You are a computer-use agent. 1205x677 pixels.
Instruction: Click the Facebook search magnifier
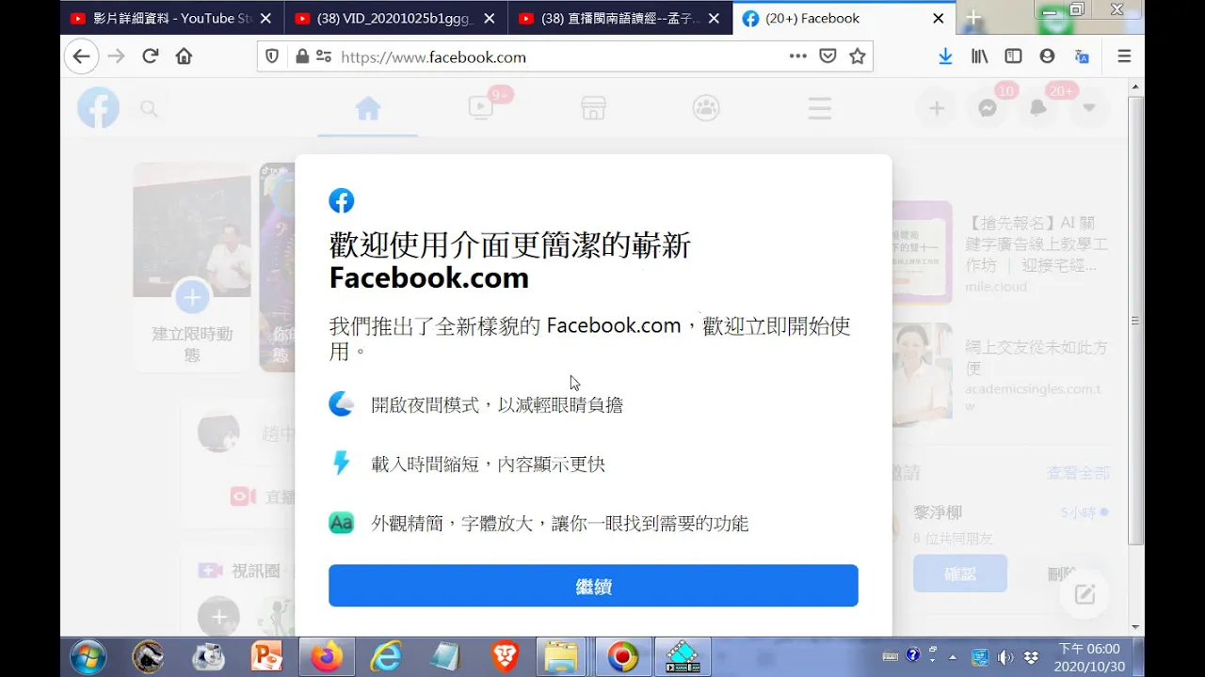point(149,109)
